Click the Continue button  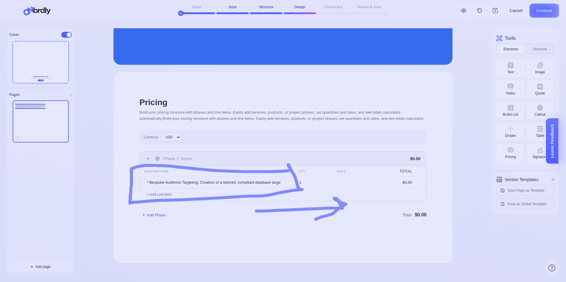tap(544, 11)
